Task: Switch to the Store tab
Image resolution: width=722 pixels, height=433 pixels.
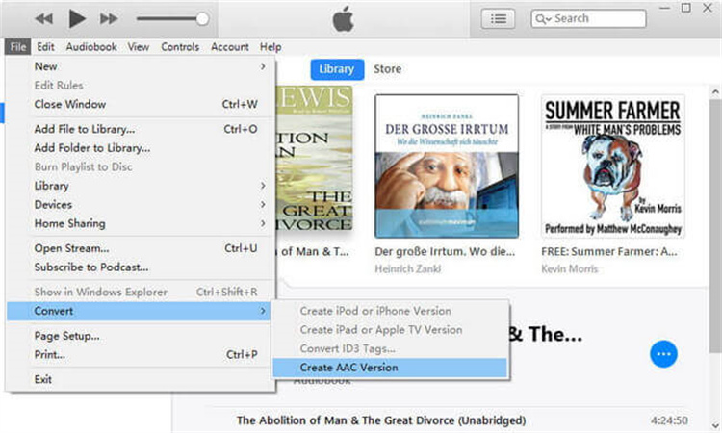Action: click(x=387, y=69)
